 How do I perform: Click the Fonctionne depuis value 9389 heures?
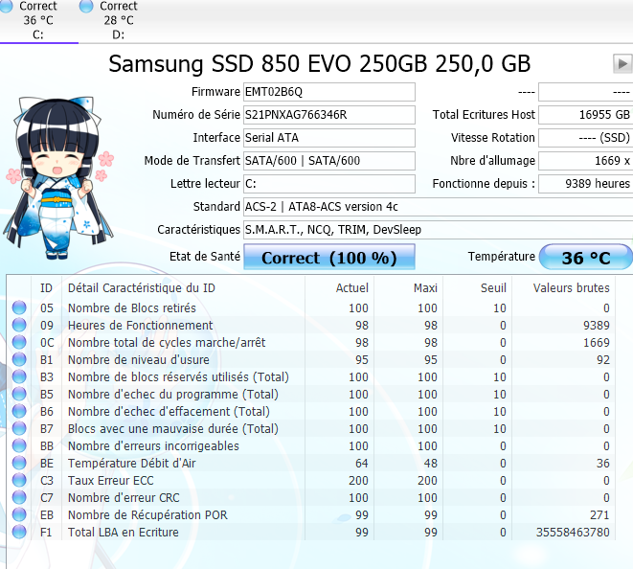tap(585, 184)
